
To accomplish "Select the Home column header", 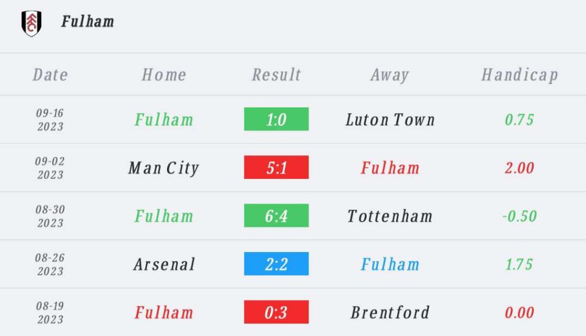I will pos(164,75).
